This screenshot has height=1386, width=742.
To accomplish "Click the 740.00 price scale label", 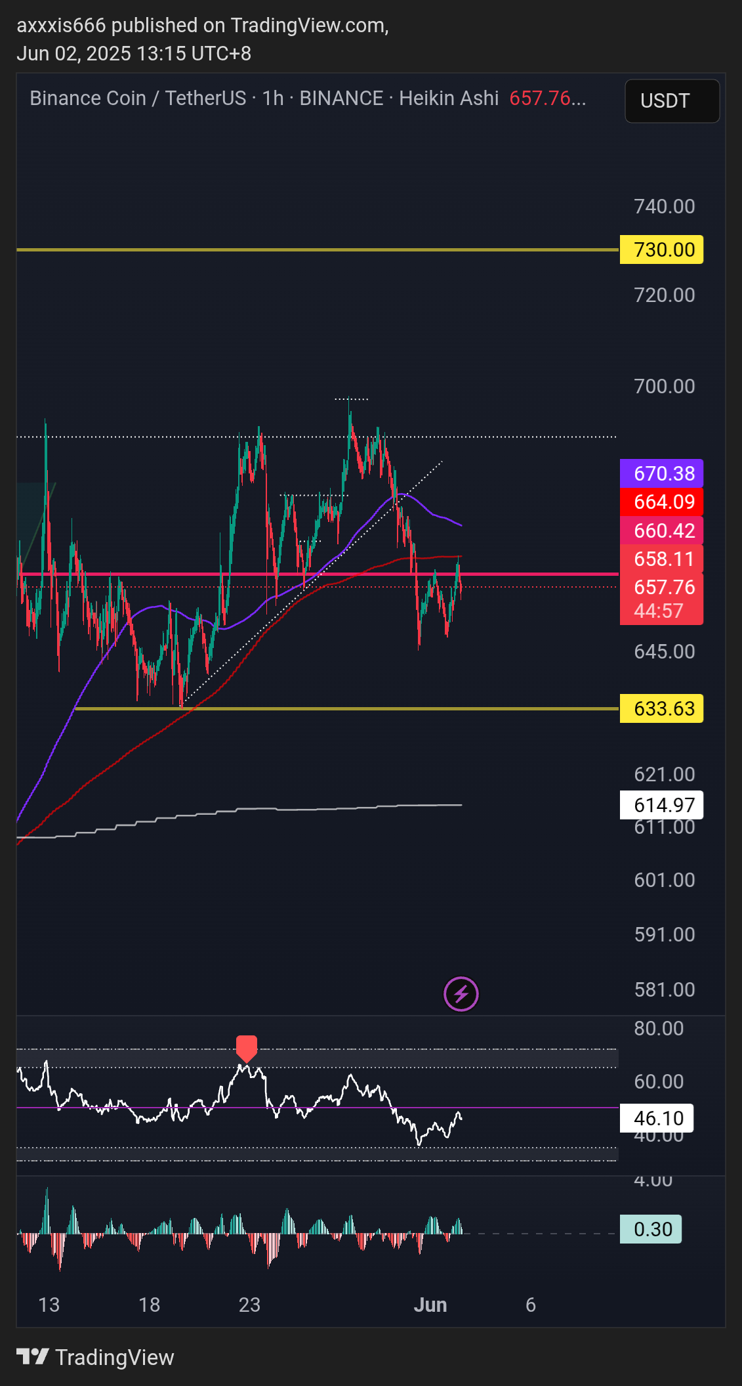I will coord(665,206).
